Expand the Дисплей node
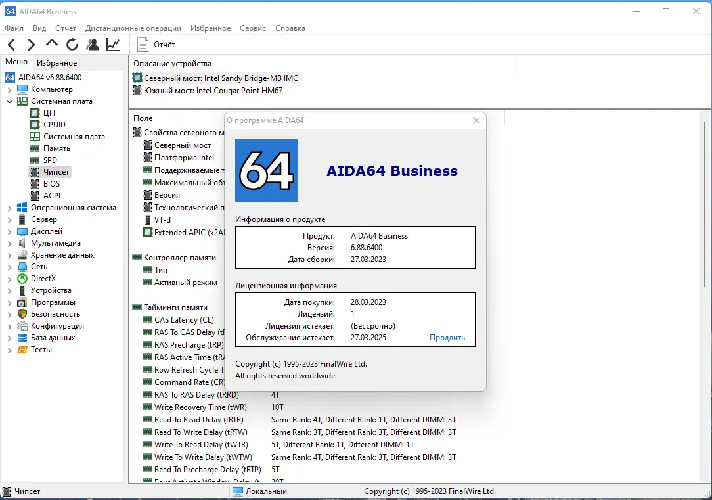 10,231
